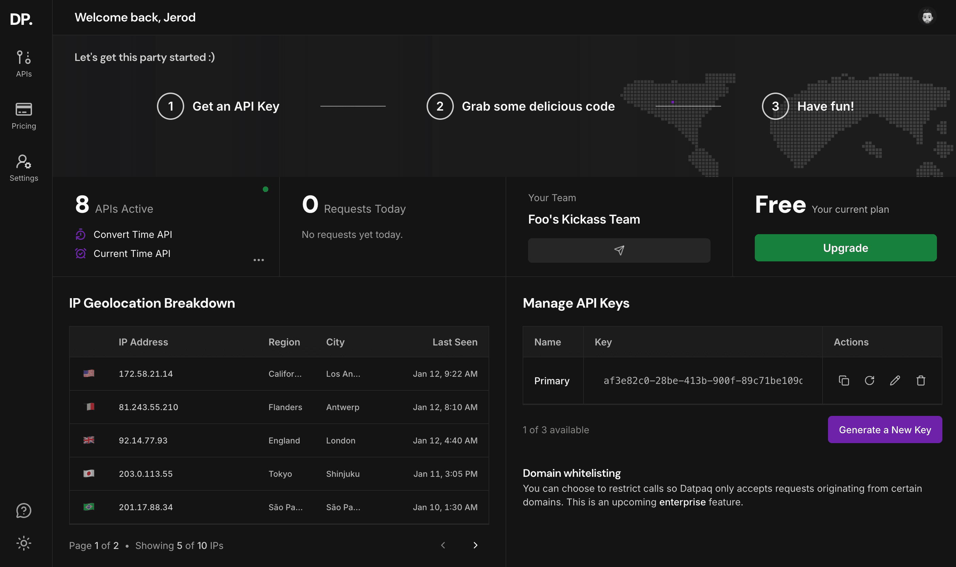Click the Primary API key value field
Viewport: 956px width, 567px height.
[x=702, y=380]
